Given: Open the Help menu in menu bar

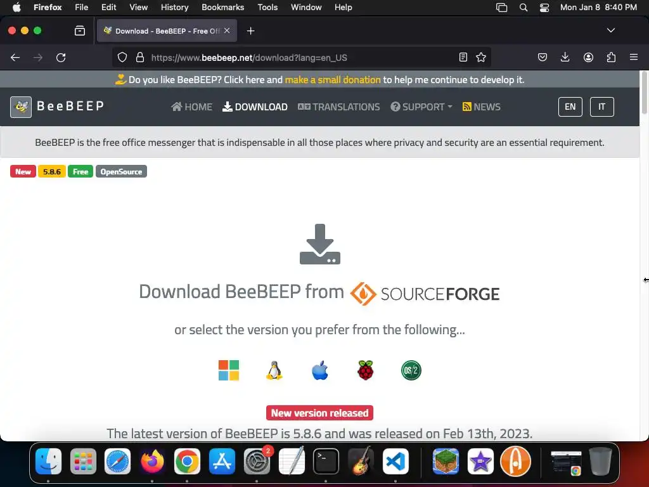Looking at the screenshot, I should pos(343,8).
